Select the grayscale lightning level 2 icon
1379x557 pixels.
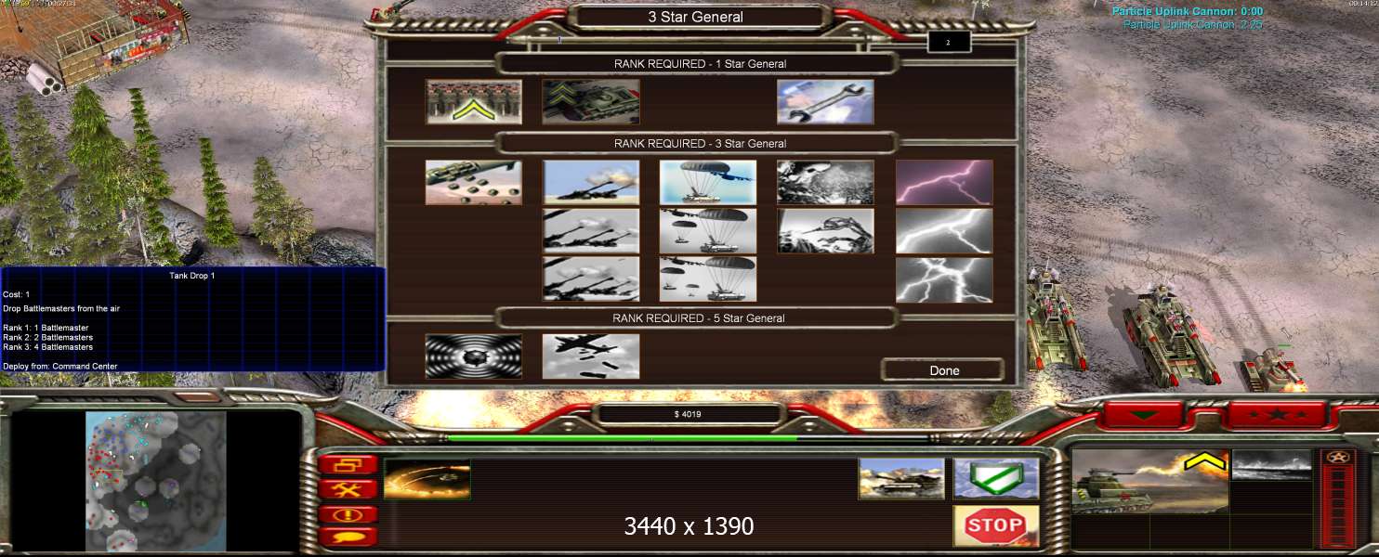tap(944, 231)
